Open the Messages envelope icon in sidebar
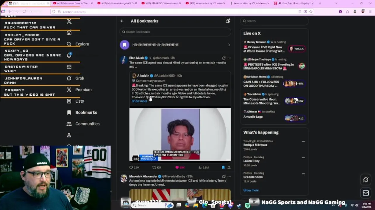The height and width of the screenshot is (210, 375). pyautogui.click(x=69, y=67)
